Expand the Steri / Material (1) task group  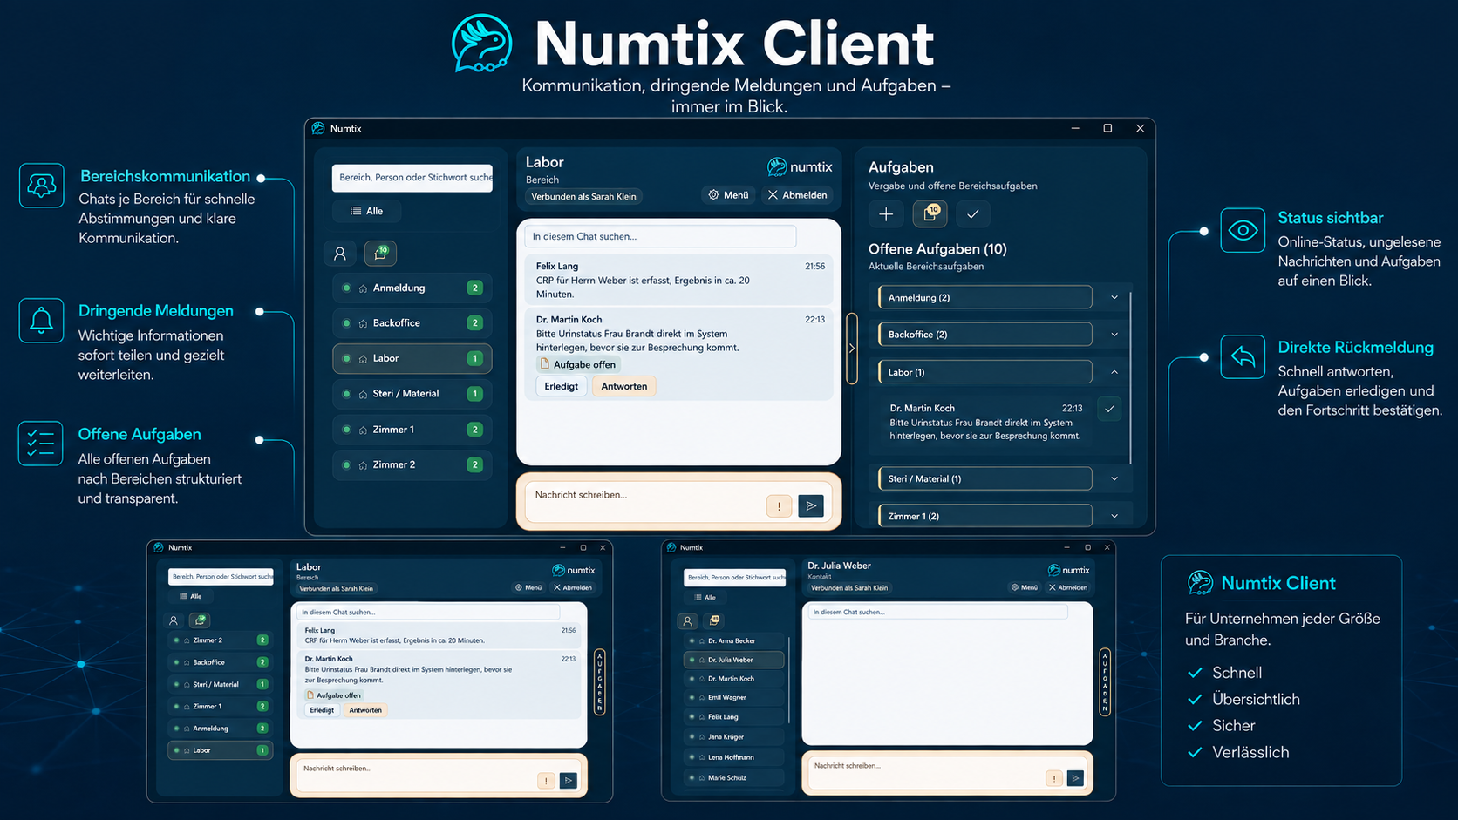pyautogui.click(x=1114, y=478)
